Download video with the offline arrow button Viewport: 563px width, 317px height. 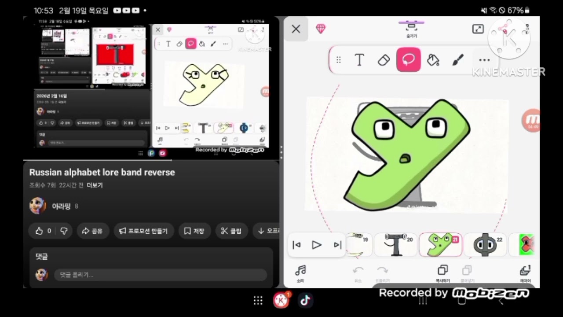pyautogui.click(x=266, y=231)
